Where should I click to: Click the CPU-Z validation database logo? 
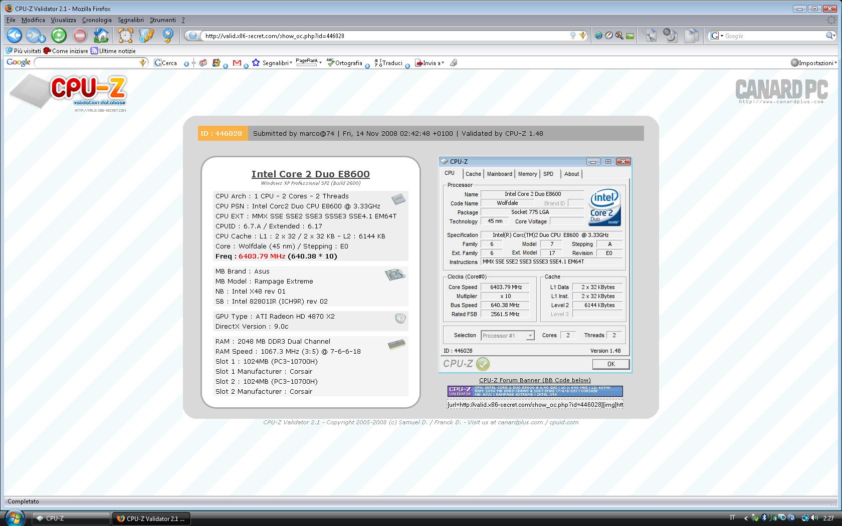click(x=69, y=93)
